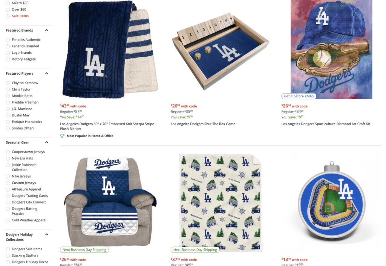This screenshot has width=386, height=266.
Task: Open Los Angeles Dodgers Shut The Box Game link
Action: tap(203, 124)
